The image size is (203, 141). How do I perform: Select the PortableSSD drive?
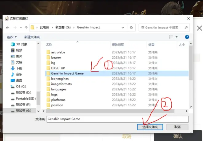coord(24,98)
